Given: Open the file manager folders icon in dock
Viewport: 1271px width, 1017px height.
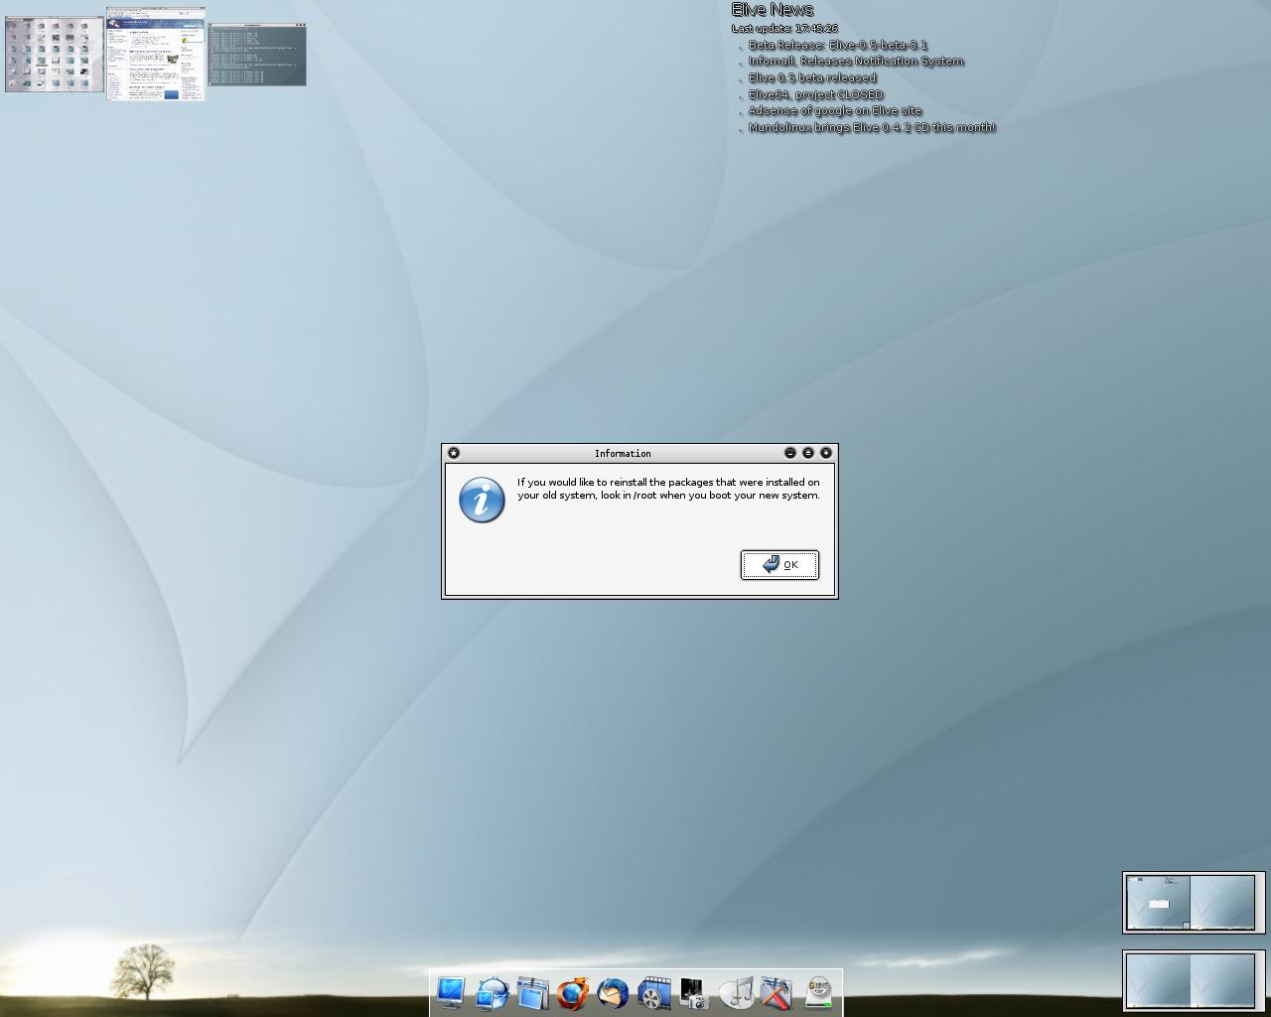Looking at the screenshot, I should point(532,992).
